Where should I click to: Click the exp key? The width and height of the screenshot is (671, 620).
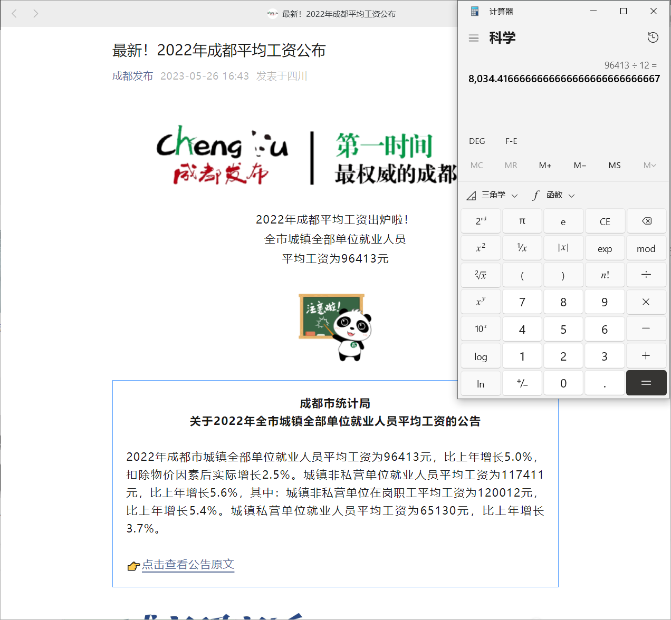click(x=605, y=248)
